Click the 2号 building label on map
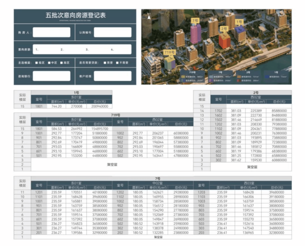 click(224, 29)
